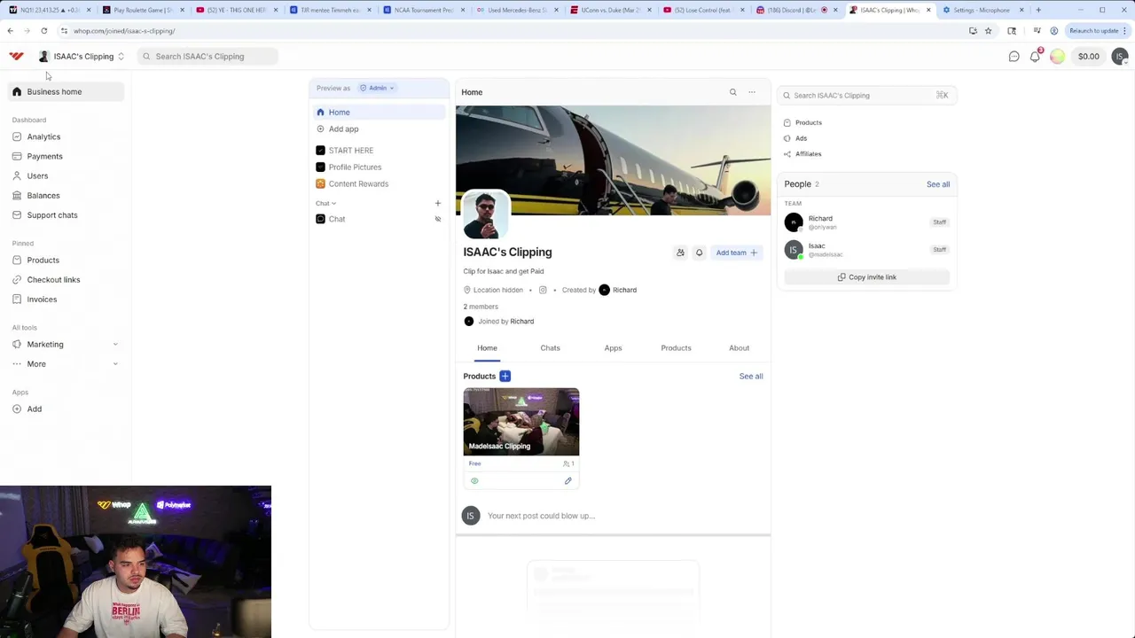Open Affiliates in the right panel
Screen dimensions: 1135x638
803,154
